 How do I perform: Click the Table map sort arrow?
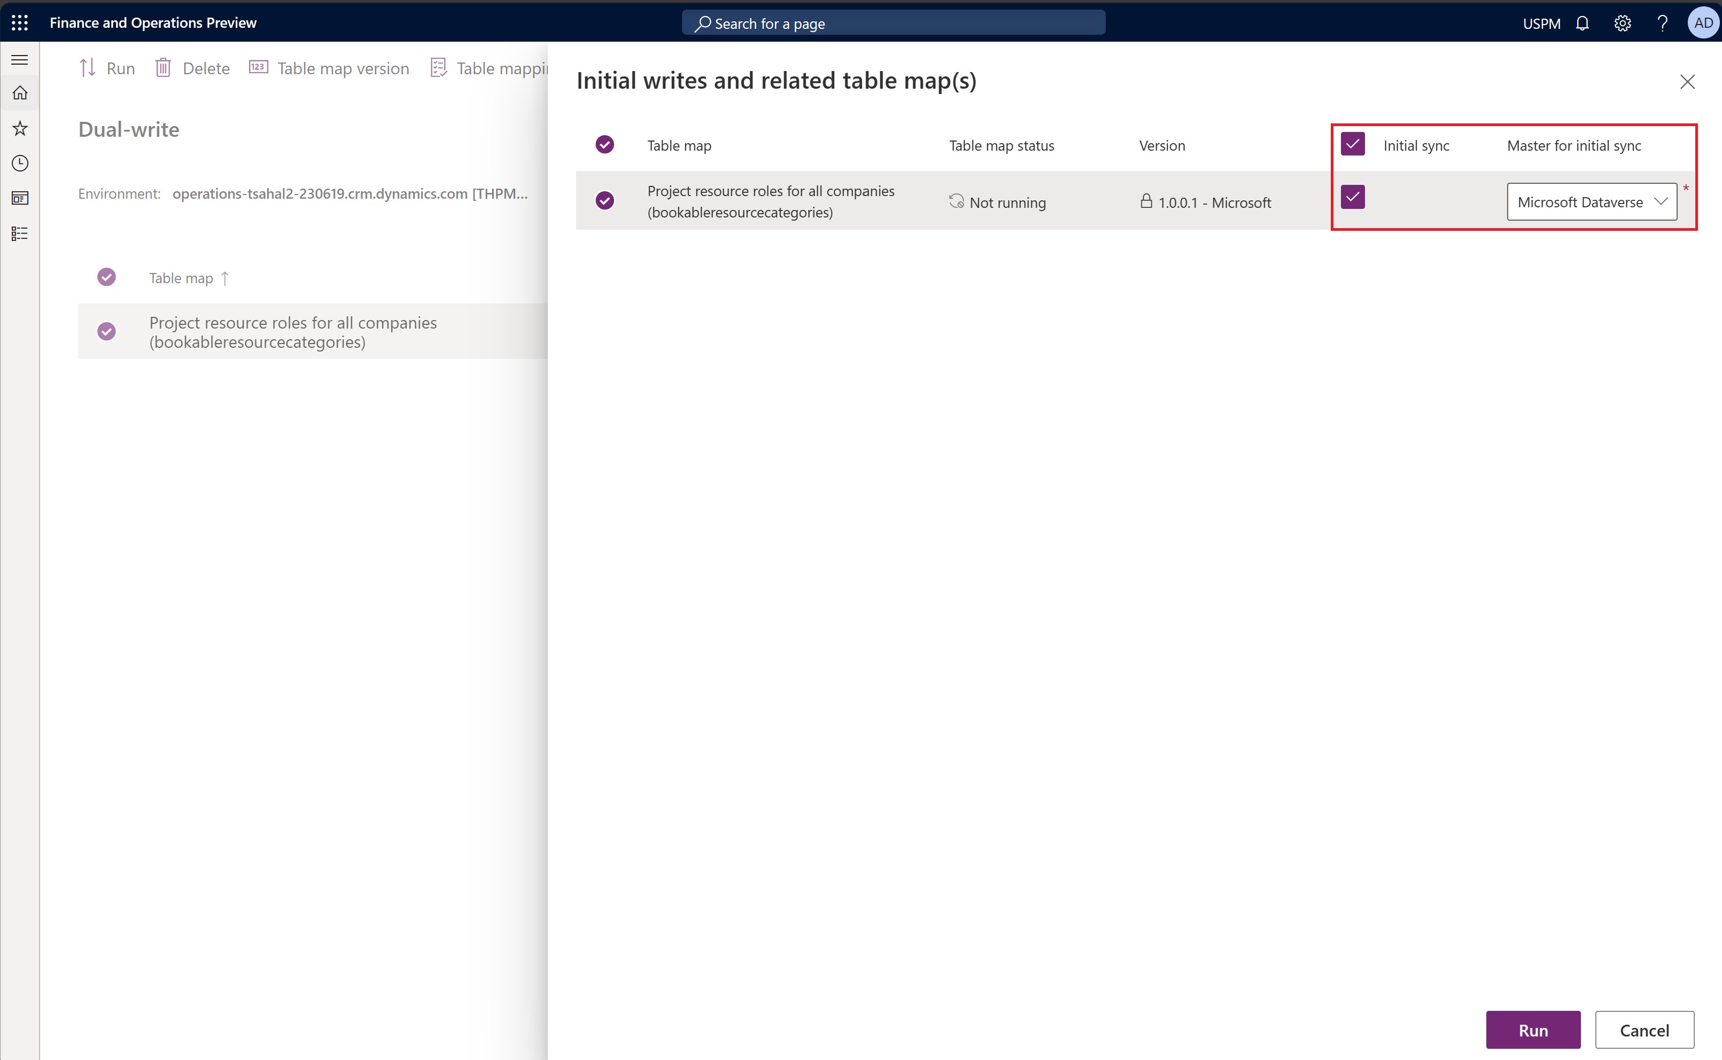(226, 277)
